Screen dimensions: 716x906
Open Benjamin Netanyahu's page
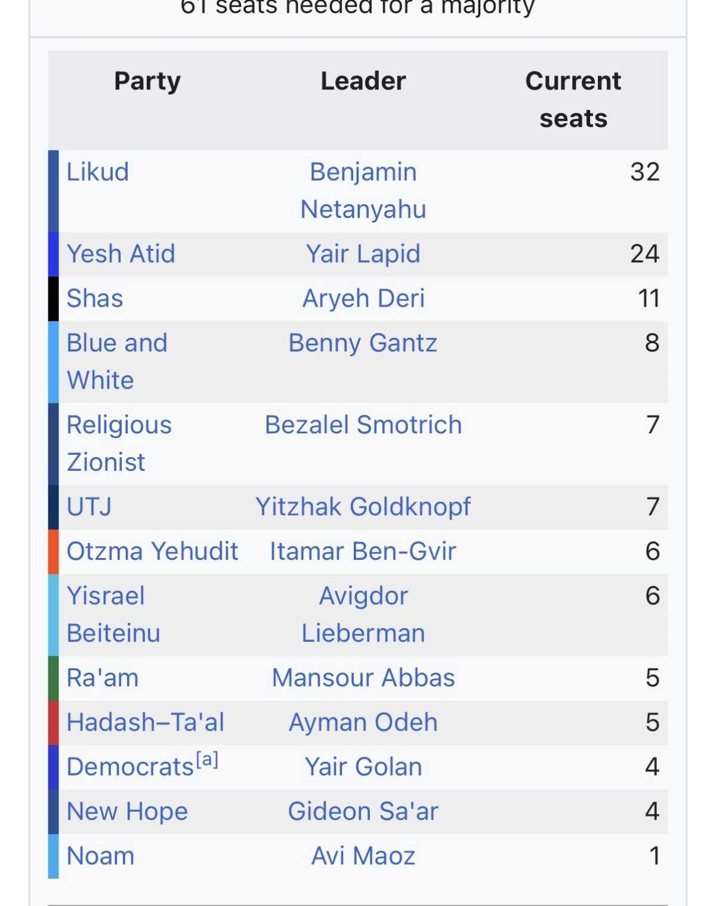coord(363,190)
